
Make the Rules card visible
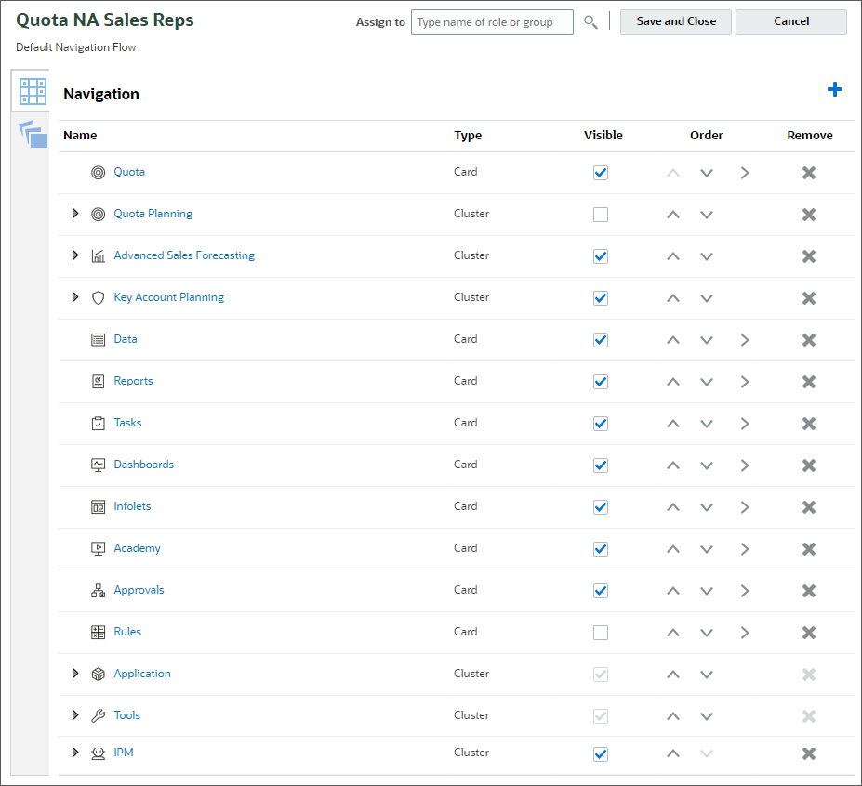(x=600, y=632)
